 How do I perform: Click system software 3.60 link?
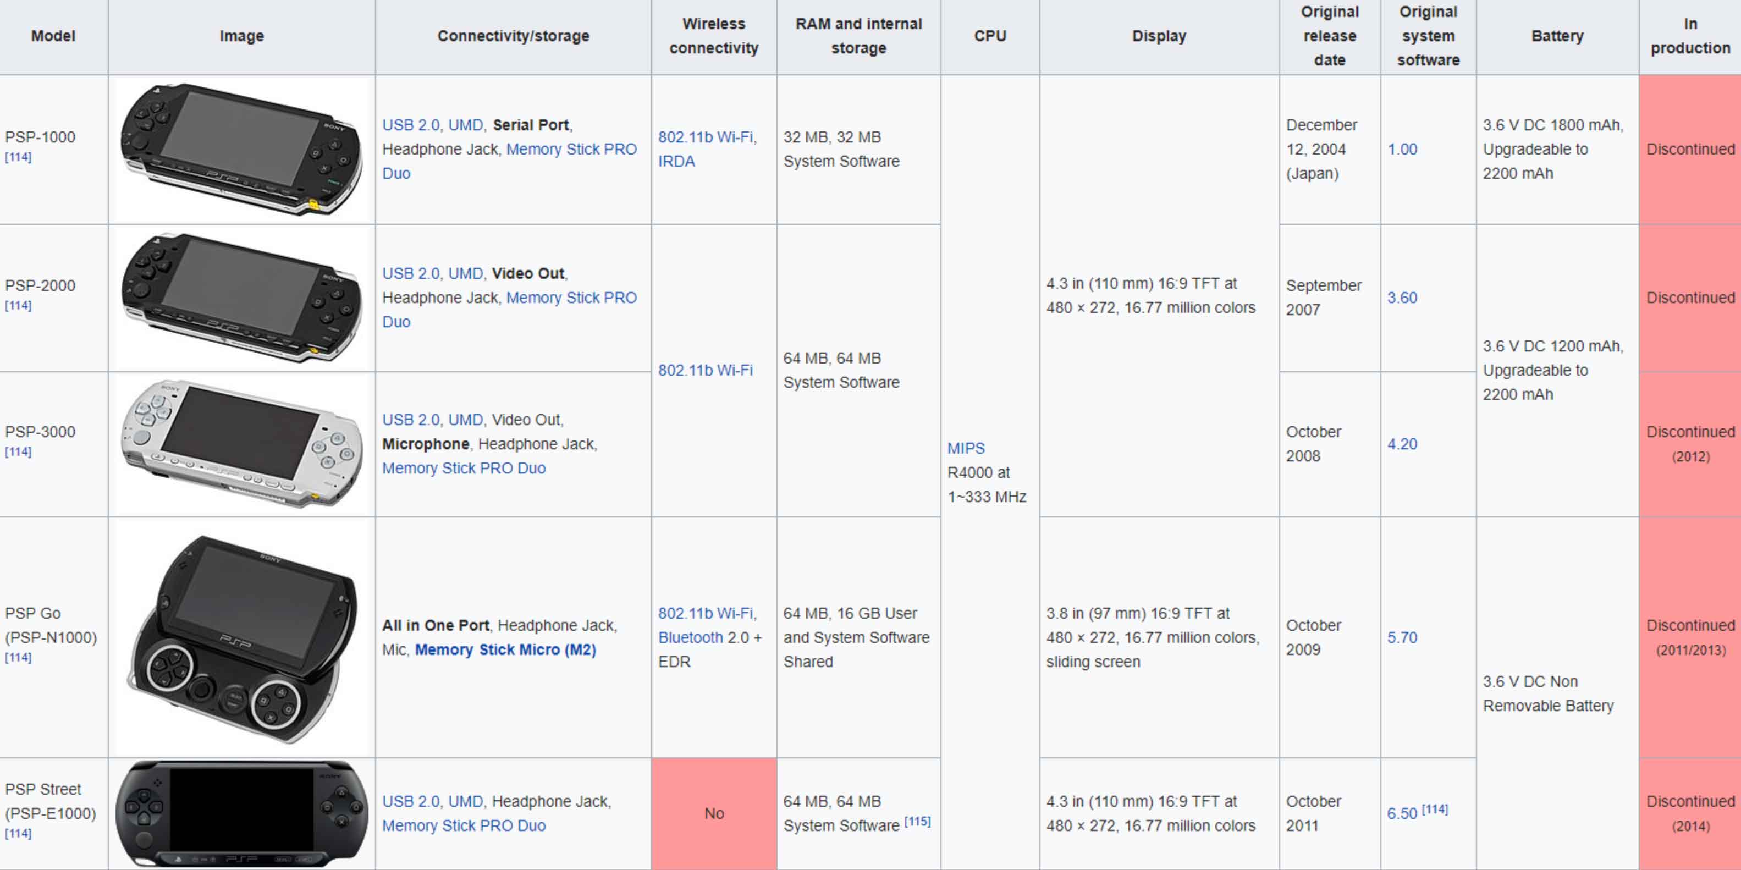(x=1402, y=298)
